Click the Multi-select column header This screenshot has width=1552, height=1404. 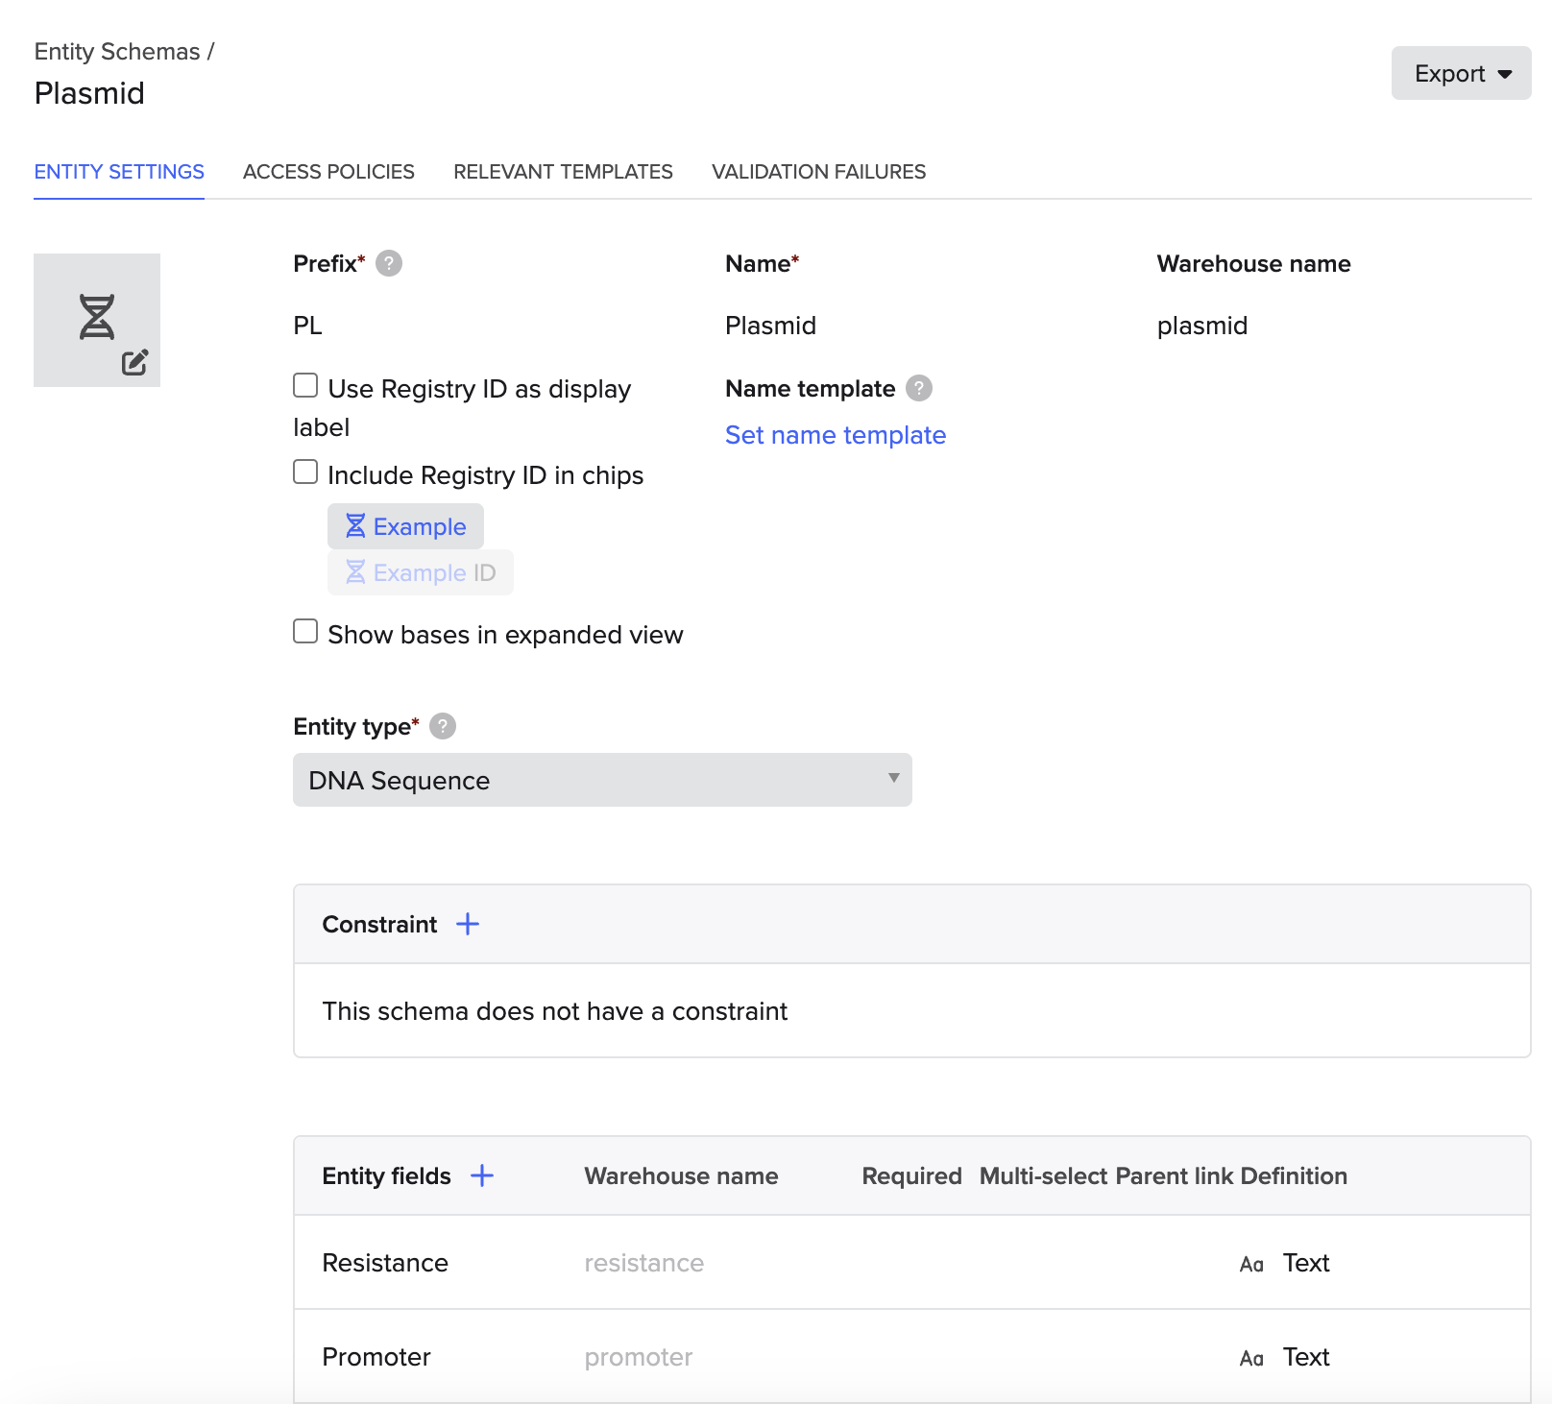(x=1044, y=1175)
